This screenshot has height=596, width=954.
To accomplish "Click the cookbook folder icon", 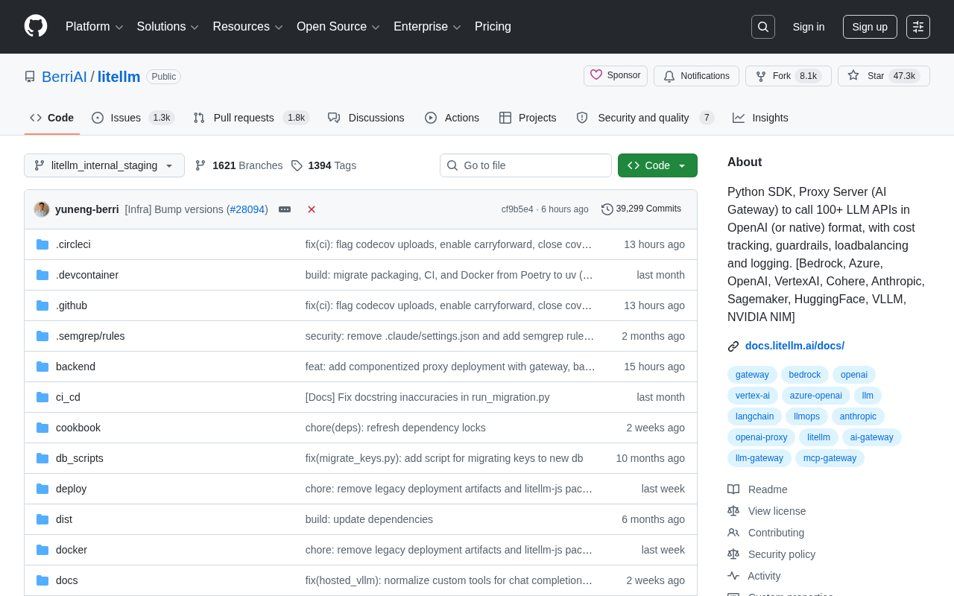I will (x=42, y=428).
